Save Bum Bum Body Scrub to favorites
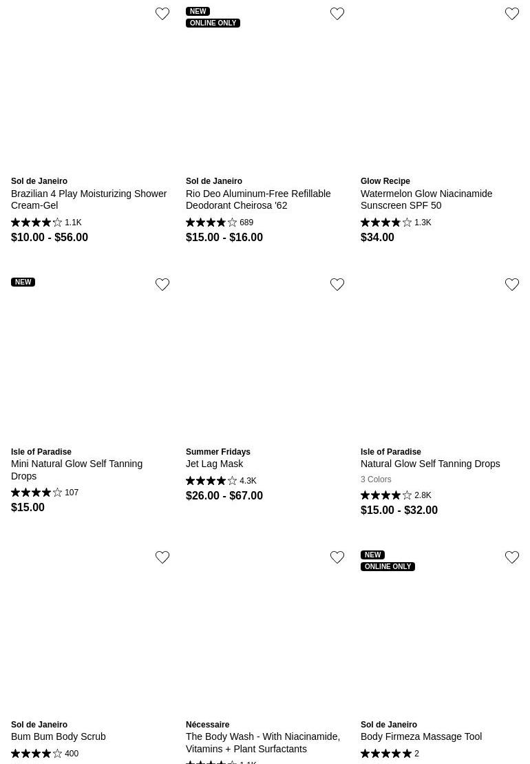 click(x=162, y=557)
